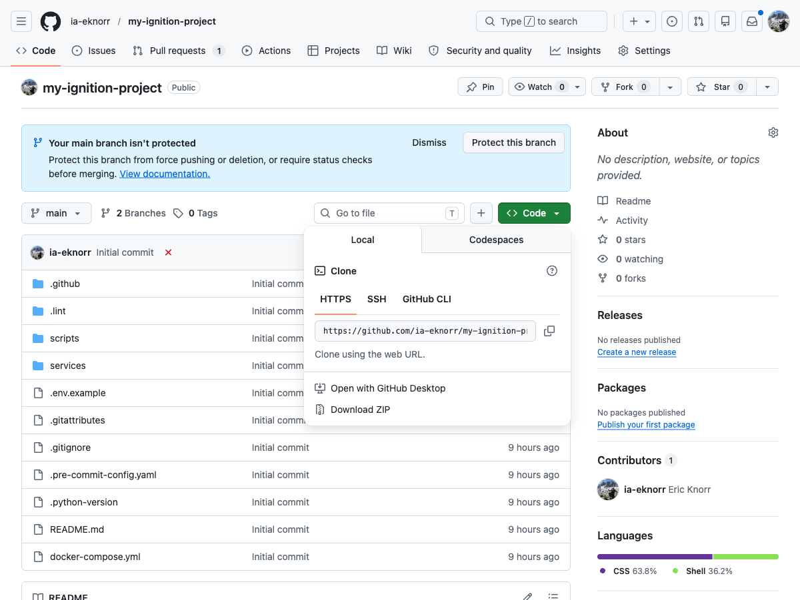Open the README.md file
Image resolution: width=800 pixels, height=600 pixels.
77,529
